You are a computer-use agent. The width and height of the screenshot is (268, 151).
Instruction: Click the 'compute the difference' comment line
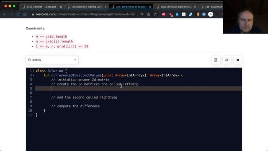[75, 106]
